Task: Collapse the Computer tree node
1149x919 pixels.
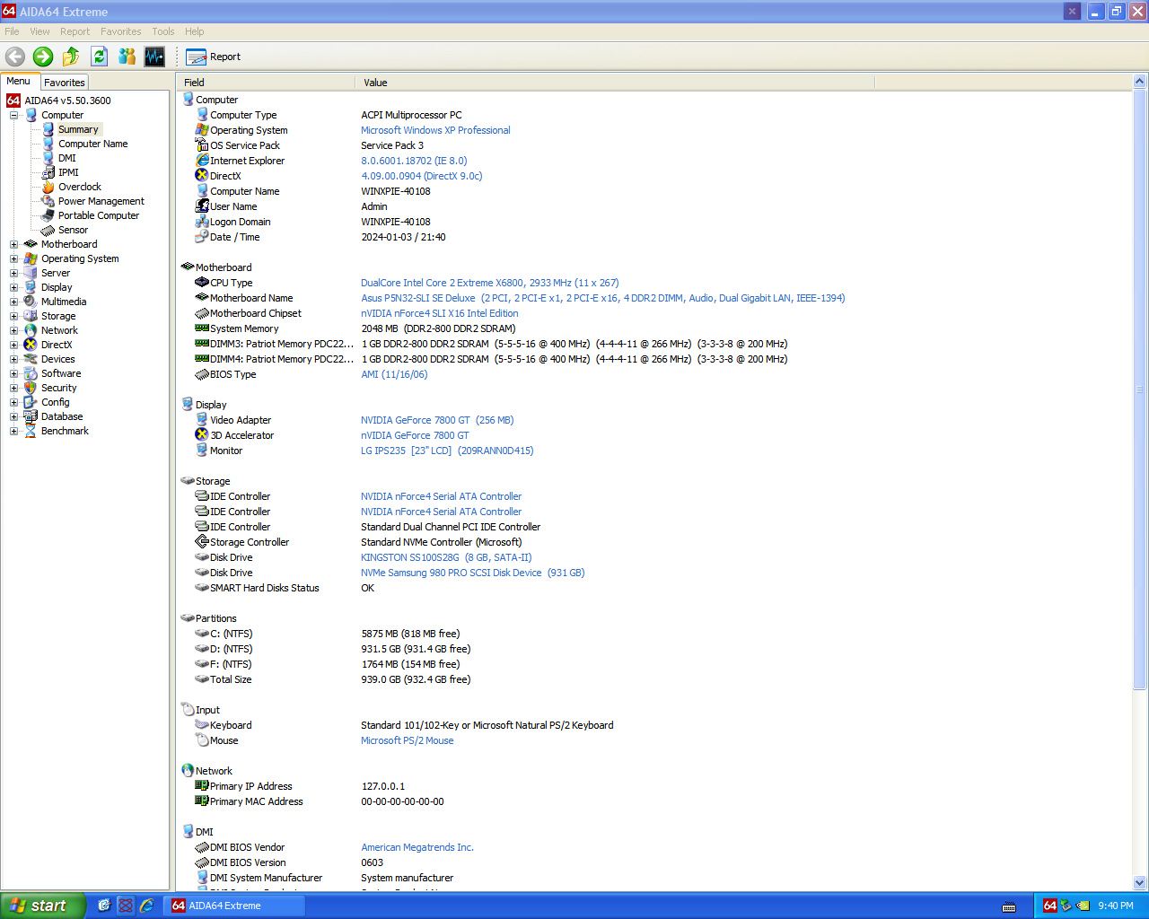Action: tap(13, 115)
